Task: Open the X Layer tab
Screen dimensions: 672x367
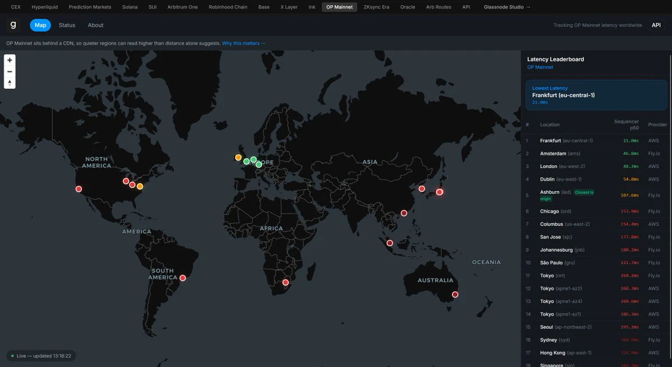Action: 290,7
